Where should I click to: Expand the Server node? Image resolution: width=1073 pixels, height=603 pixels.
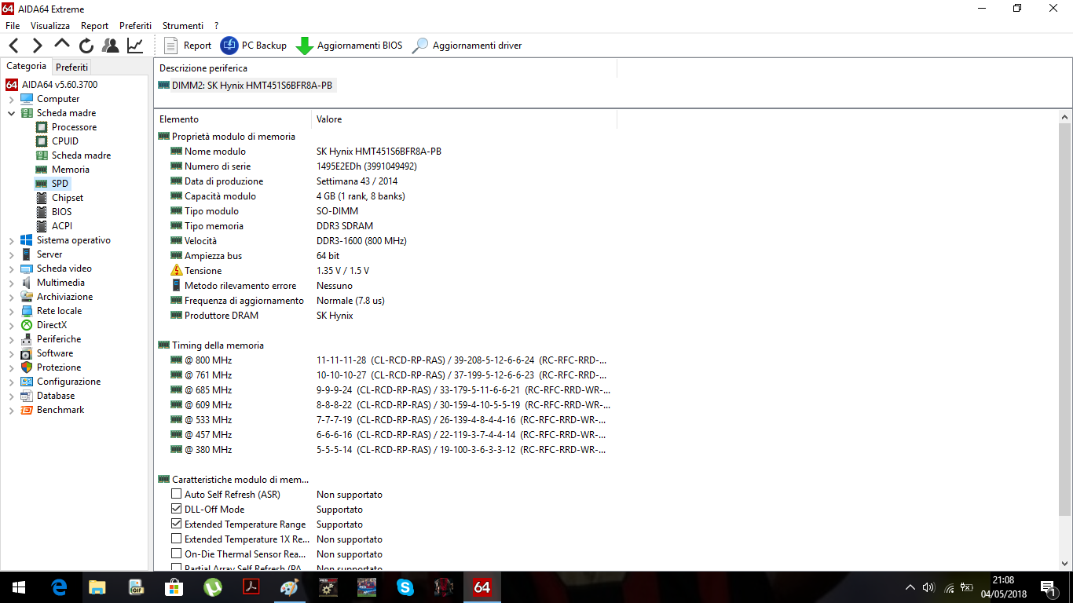(12, 254)
